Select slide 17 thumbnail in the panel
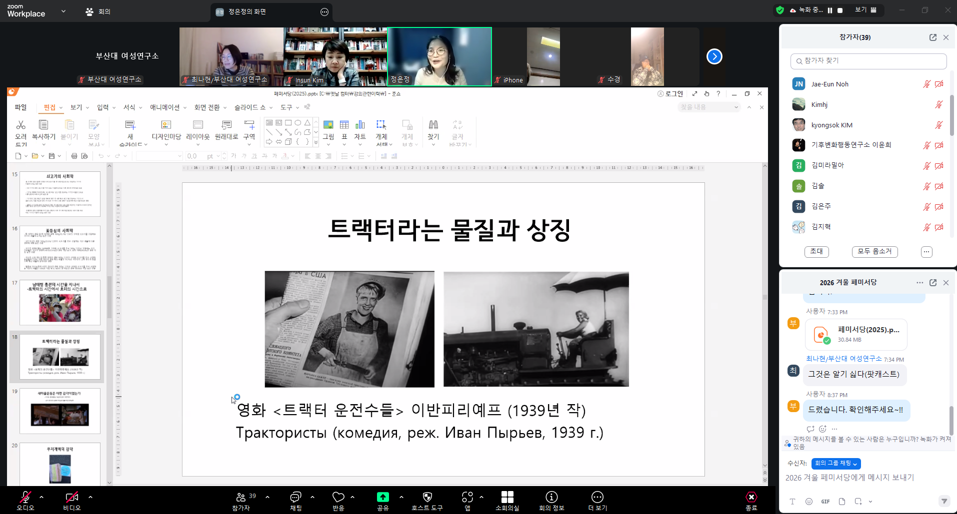 click(59, 303)
